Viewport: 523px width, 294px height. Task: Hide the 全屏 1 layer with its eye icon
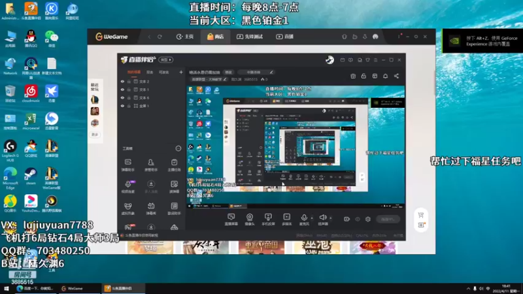(122, 106)
